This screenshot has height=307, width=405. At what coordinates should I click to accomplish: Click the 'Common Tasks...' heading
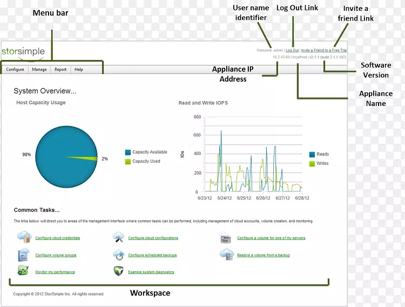[x=37, y=210]
